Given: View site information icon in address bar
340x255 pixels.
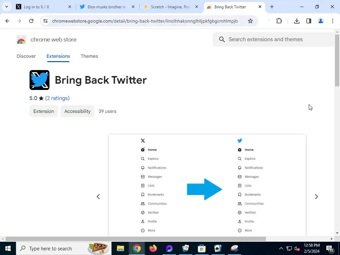Looking at the screenshot, I should (45, 21).
